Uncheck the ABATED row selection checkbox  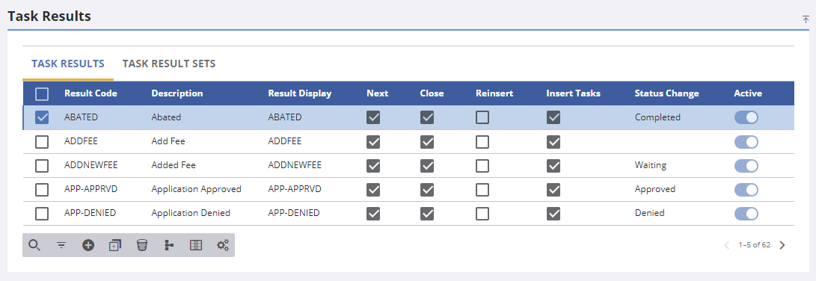tap(42, 117)
